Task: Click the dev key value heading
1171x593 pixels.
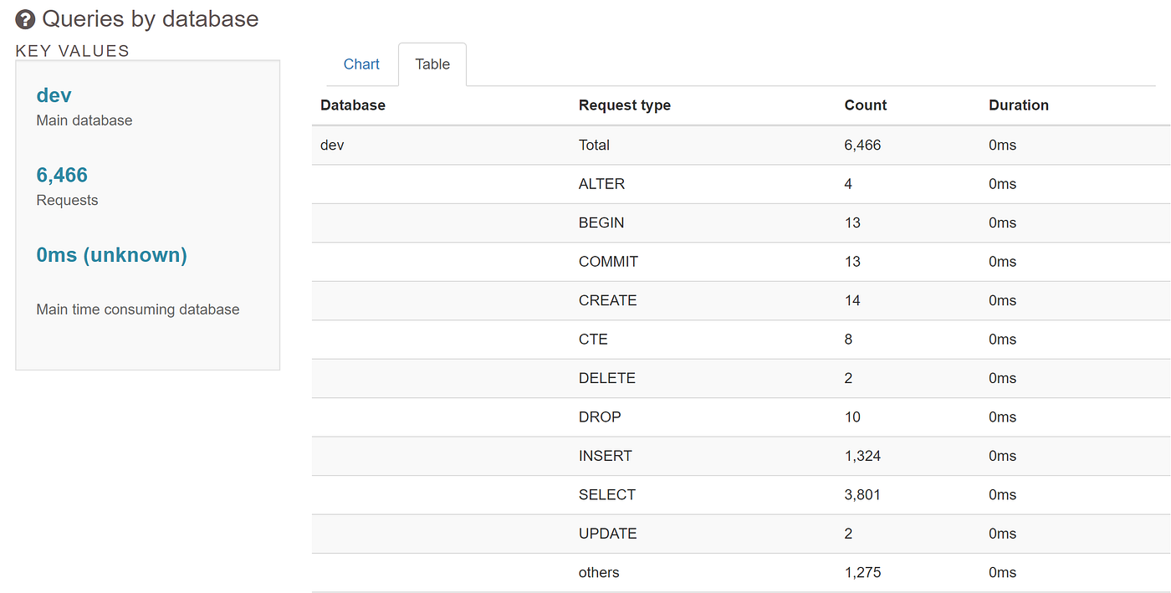Action: click(54, 95)
